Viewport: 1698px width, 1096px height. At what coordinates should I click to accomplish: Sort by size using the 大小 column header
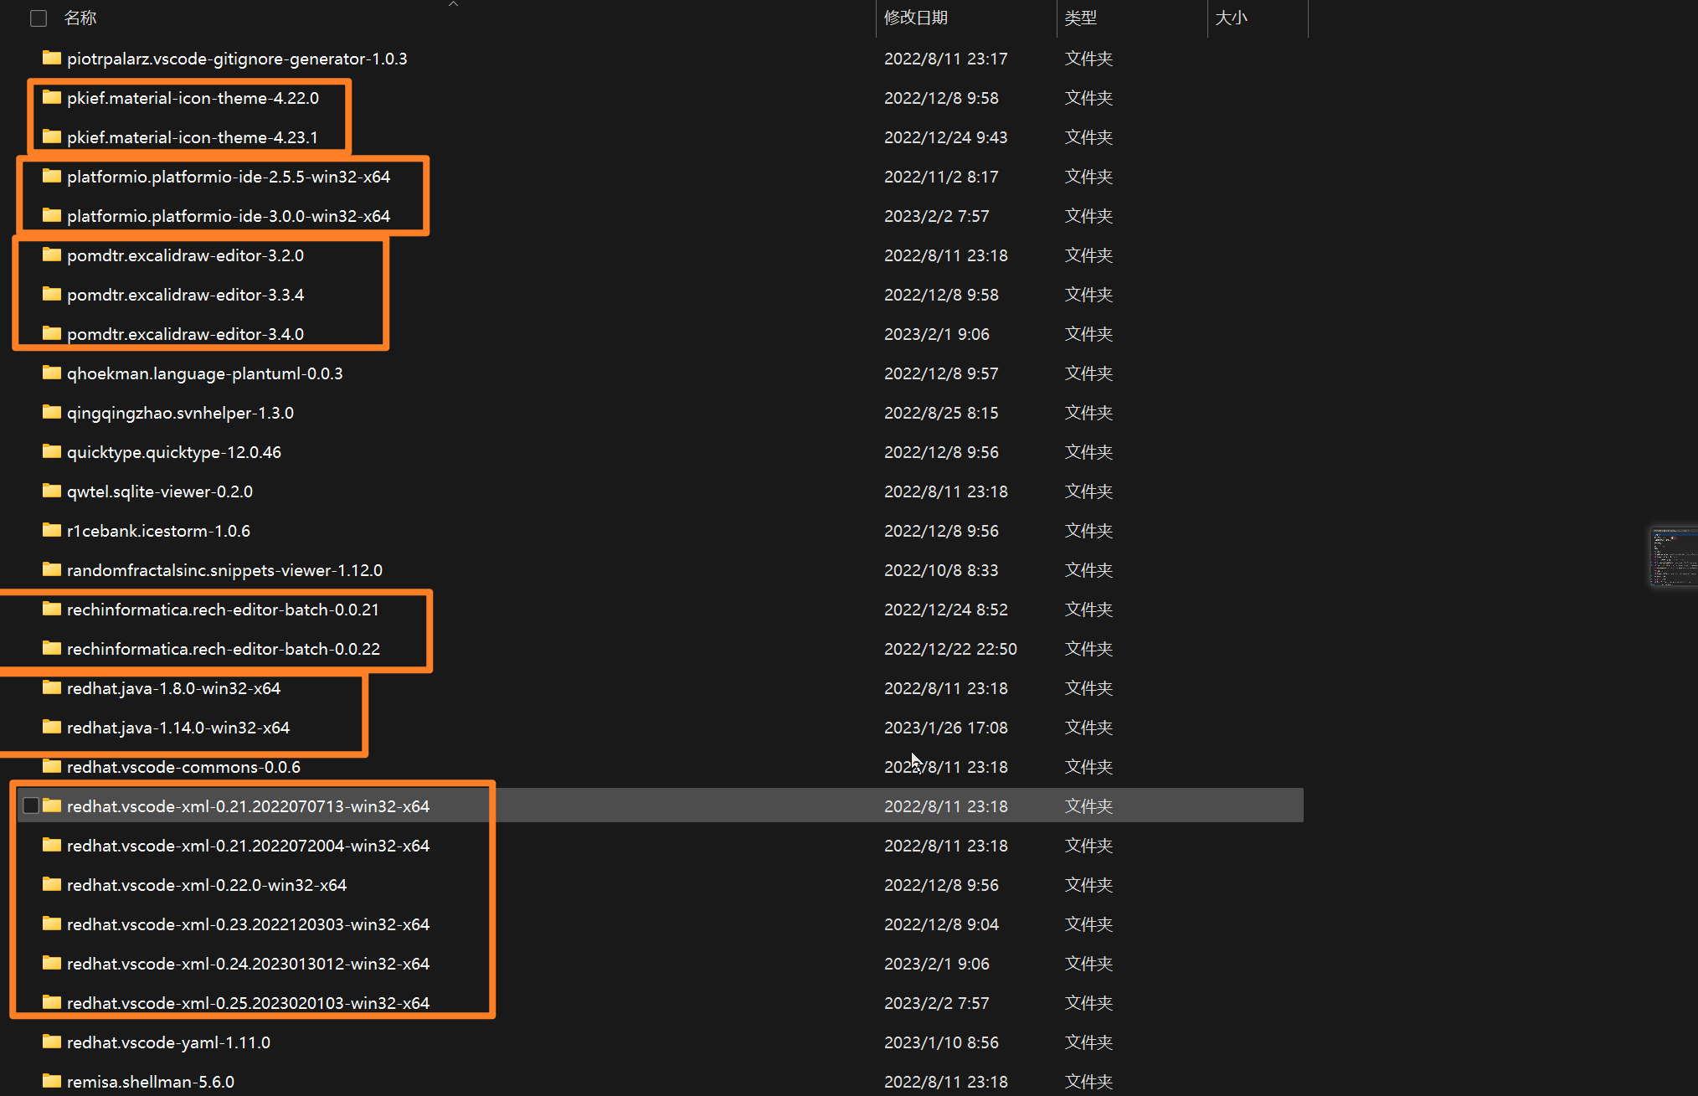1231,18
